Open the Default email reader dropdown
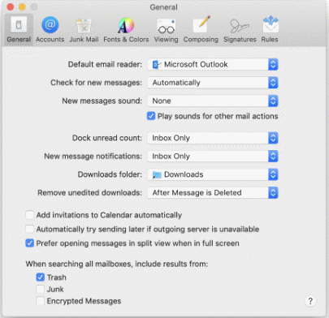The image size is (329, 318). tap(213, 64)
